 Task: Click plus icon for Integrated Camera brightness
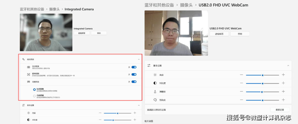pos(135,113)
